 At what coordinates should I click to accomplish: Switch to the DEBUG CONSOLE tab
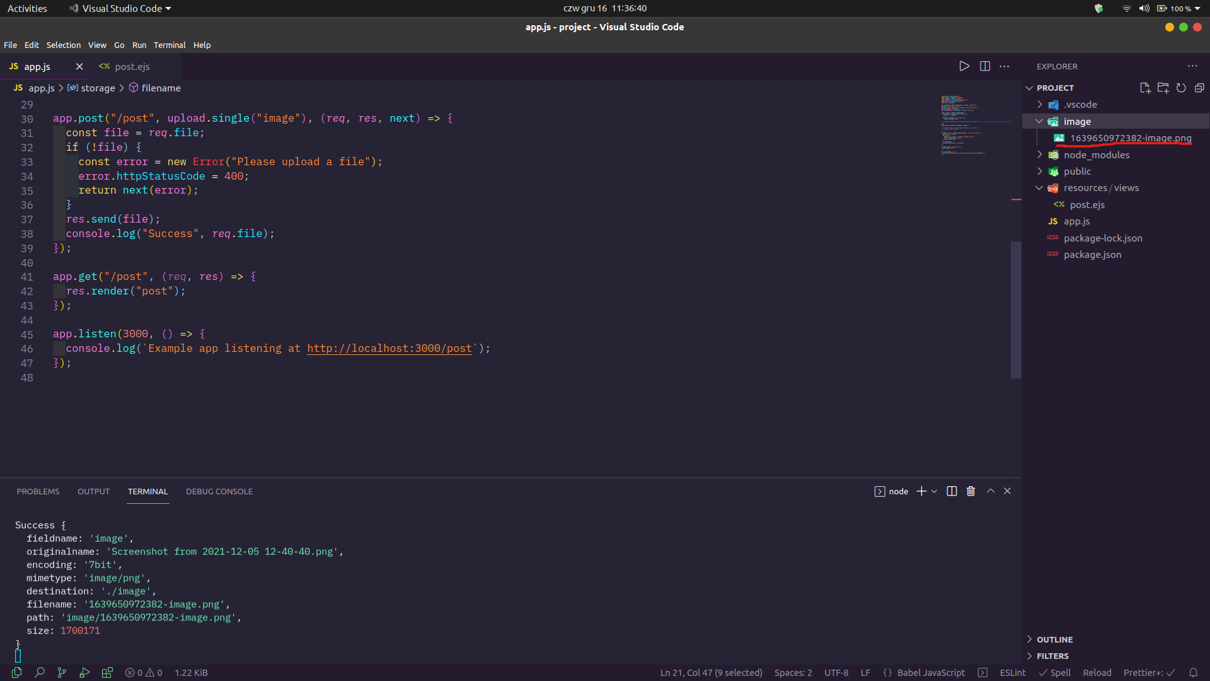tap(219, 491)
